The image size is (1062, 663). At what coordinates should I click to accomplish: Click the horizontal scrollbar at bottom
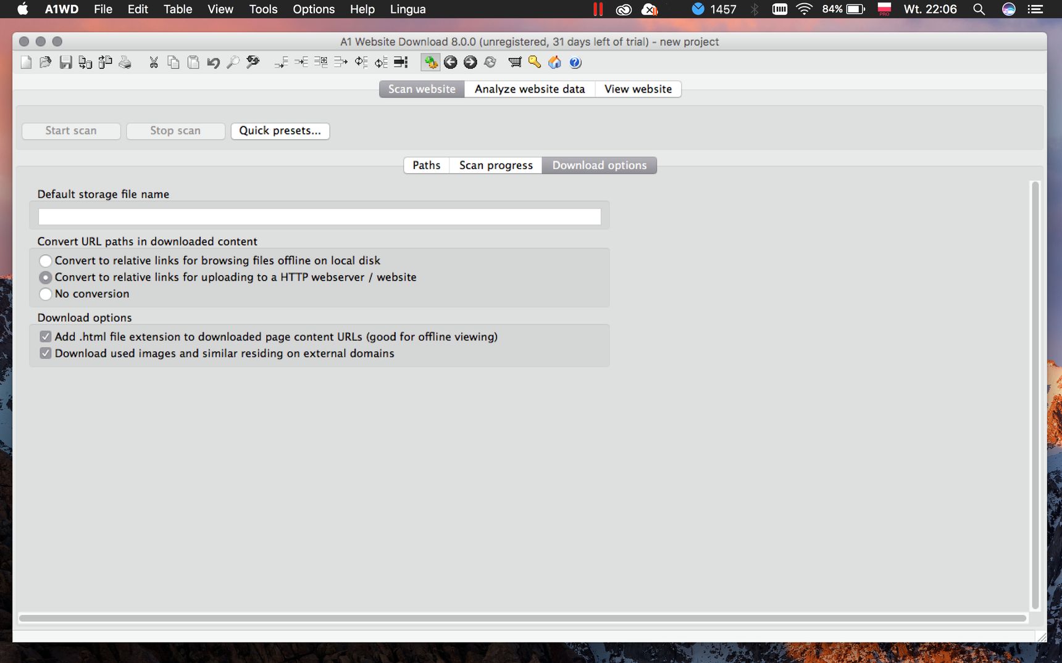(522, 618)
